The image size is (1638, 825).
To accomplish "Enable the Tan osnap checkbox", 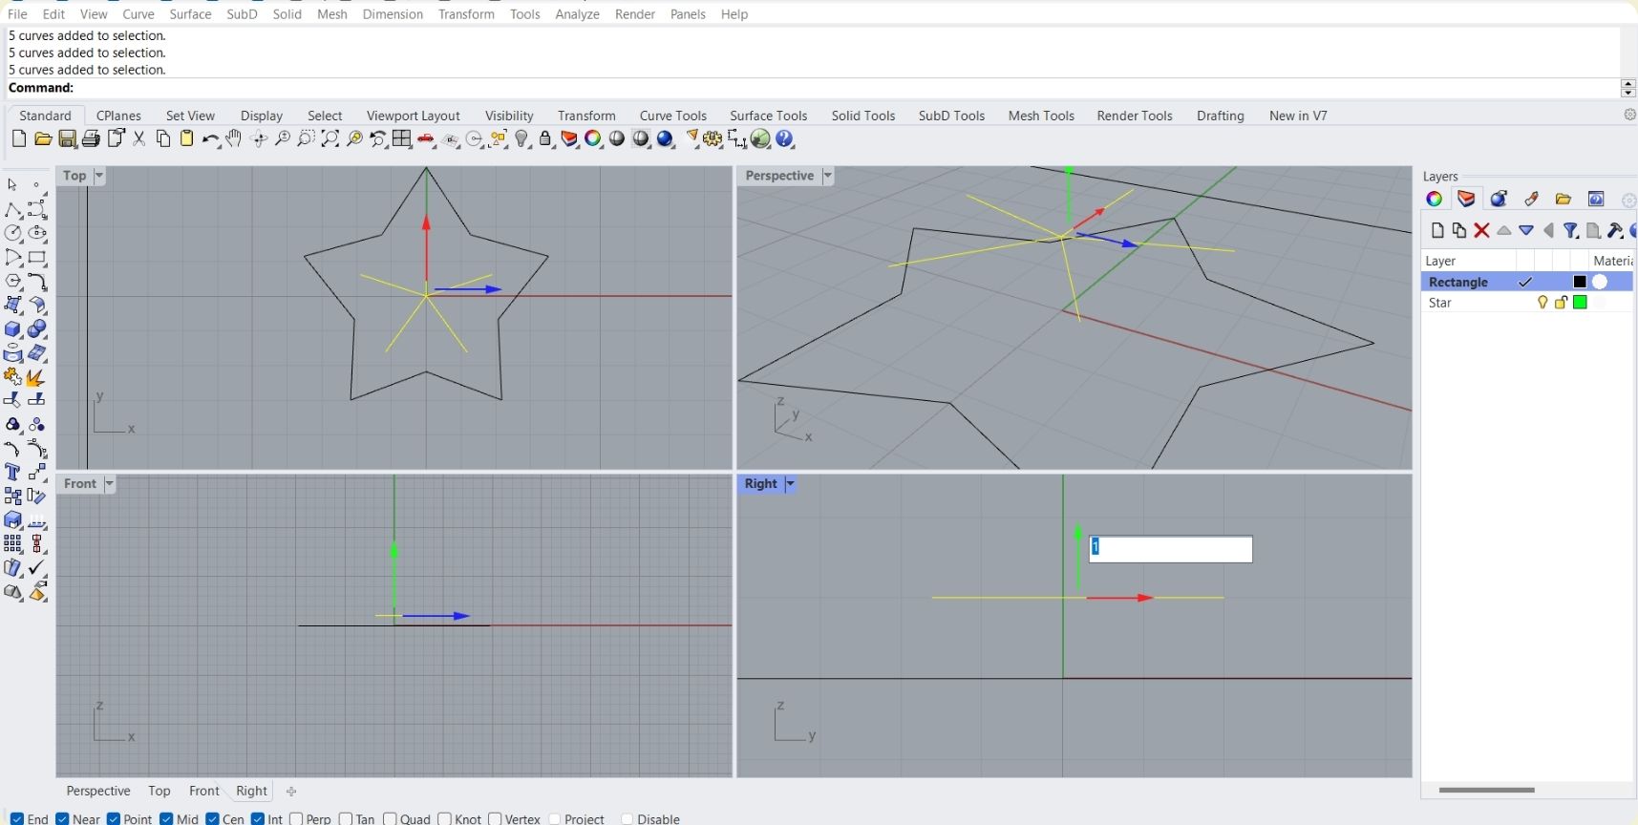I will [346, 818].
